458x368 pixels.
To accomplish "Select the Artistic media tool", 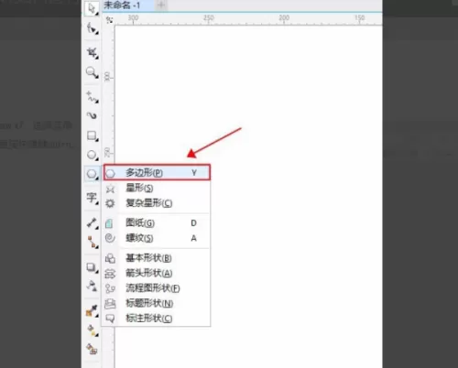I will (92, 115).
